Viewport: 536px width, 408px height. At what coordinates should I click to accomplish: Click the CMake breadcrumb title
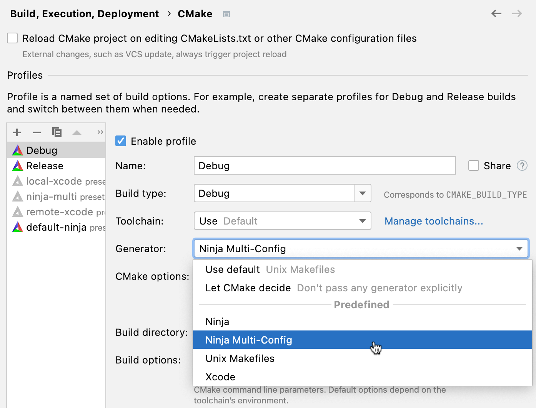(195, 14)
